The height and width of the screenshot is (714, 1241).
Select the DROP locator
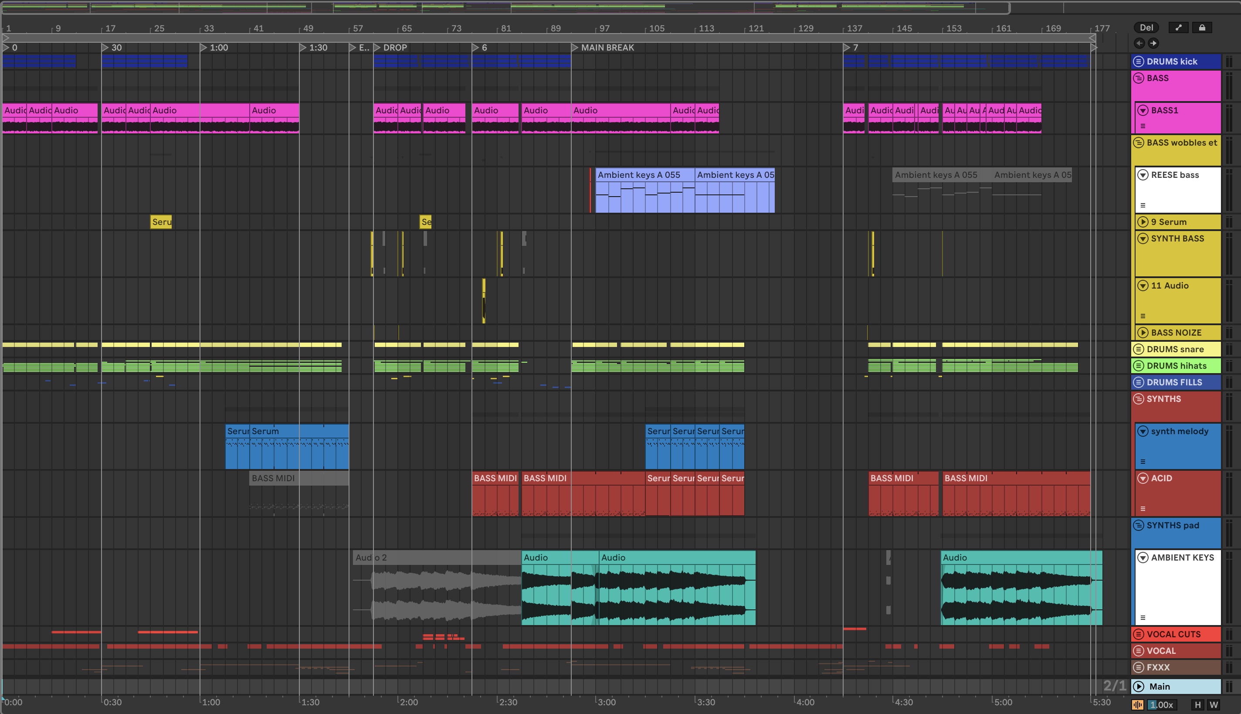pyautogui.click(x=390, y=48)
